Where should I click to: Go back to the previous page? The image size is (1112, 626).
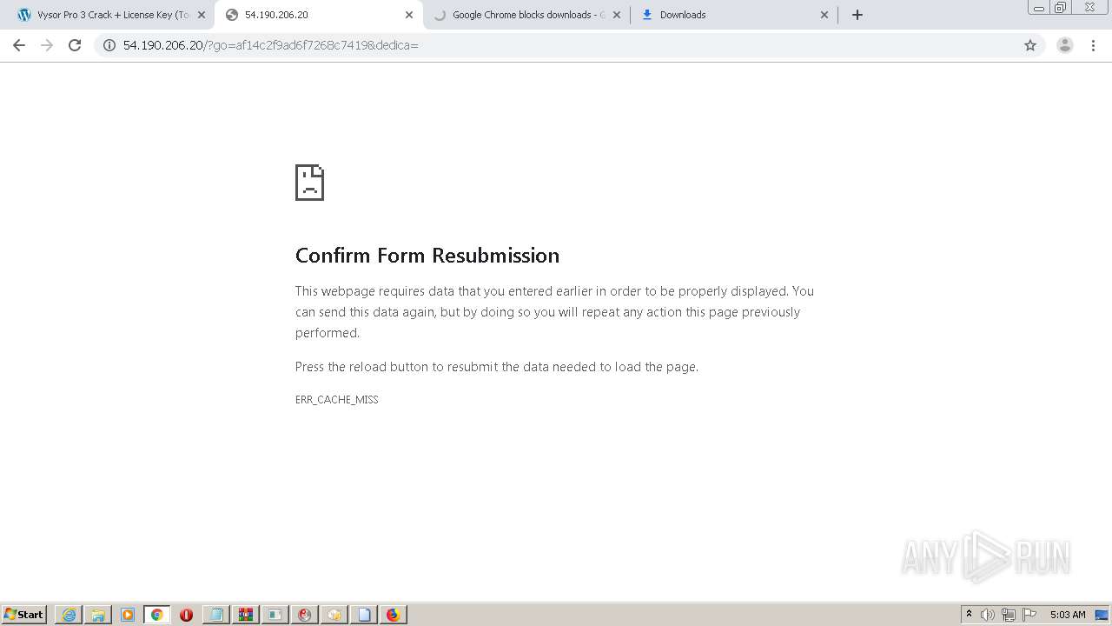(x=19, y=45)
